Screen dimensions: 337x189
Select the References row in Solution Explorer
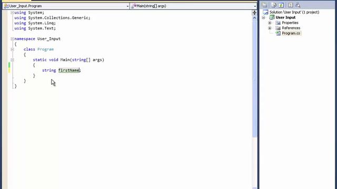click(x=291, y=28)
